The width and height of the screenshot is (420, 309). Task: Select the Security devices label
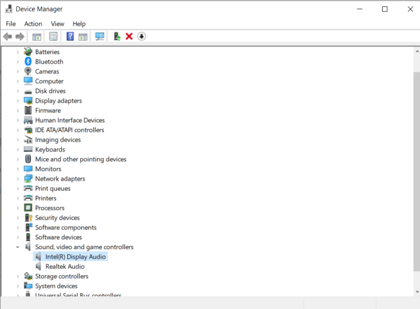57,218
